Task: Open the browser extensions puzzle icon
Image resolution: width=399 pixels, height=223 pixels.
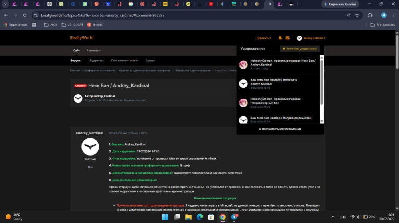Action: pos(370,15)
